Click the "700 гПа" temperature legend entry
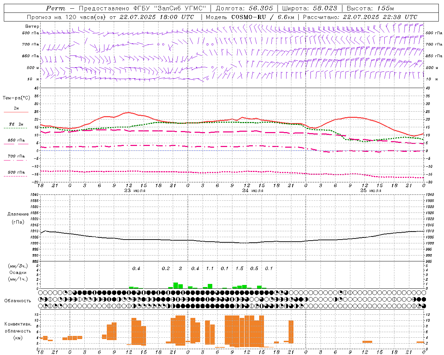Viewport: 444px width, 355px height. tap(16, 156)
